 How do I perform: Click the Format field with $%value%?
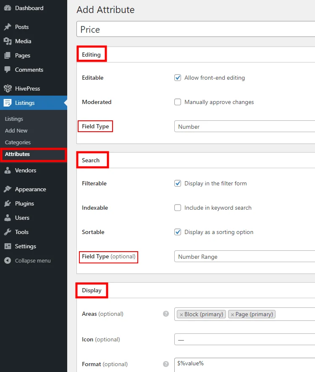245,365
